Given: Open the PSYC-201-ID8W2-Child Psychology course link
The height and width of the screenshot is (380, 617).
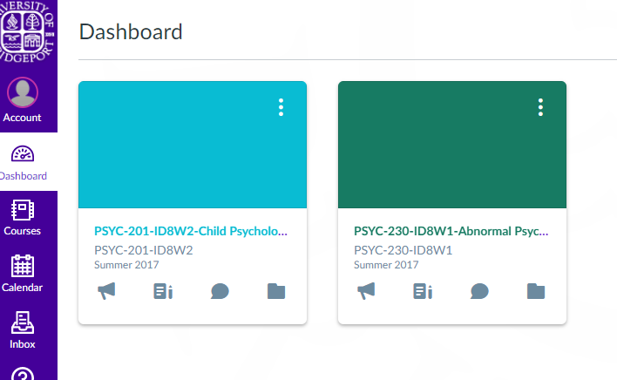Looking at the screenshot, I should (190, 232).
